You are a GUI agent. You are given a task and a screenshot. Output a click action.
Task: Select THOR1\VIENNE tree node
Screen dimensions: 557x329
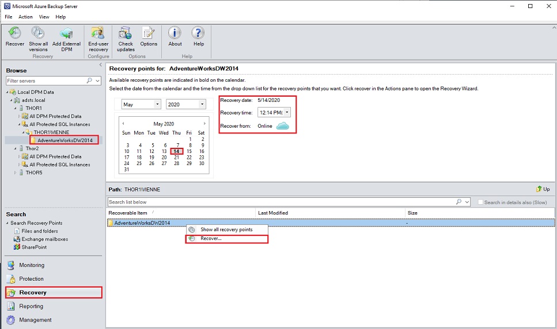click(51, 132)
